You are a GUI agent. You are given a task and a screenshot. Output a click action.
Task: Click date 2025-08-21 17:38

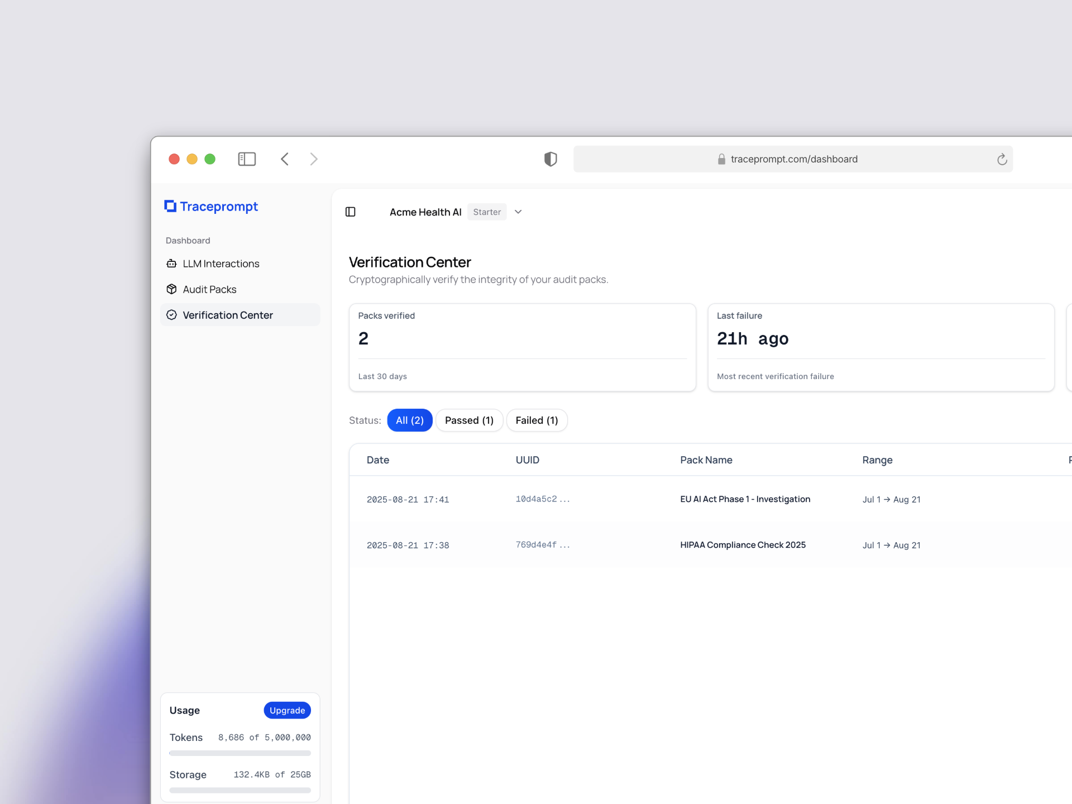click(x=408, y=545)
